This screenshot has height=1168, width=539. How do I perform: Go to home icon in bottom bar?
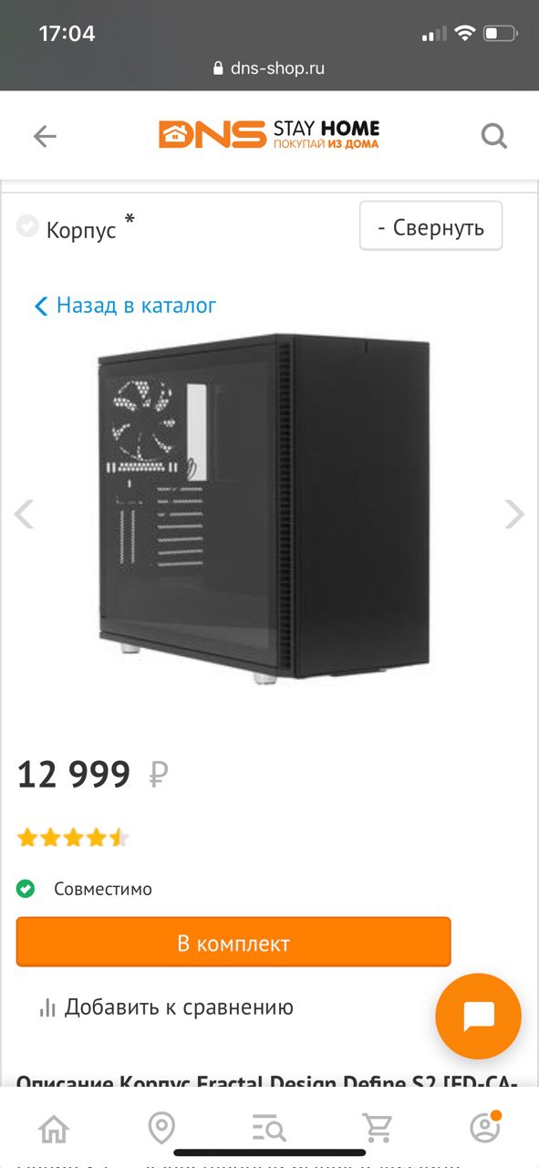coord(54,1128)
